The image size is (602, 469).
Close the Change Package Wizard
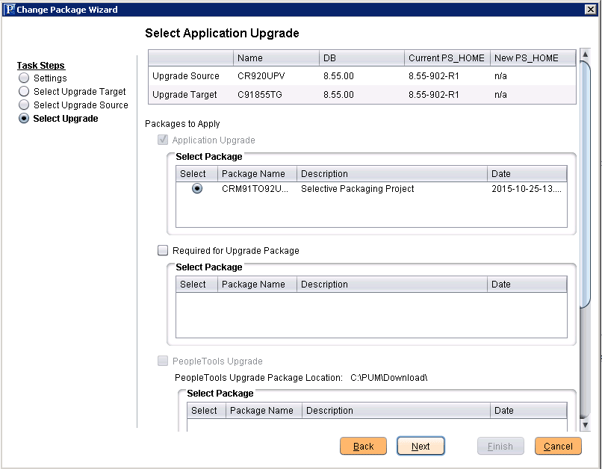(x=591, y=9)
